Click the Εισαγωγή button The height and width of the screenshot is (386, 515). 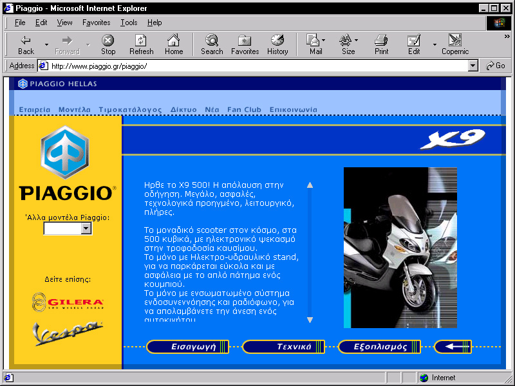coord(187,347)
